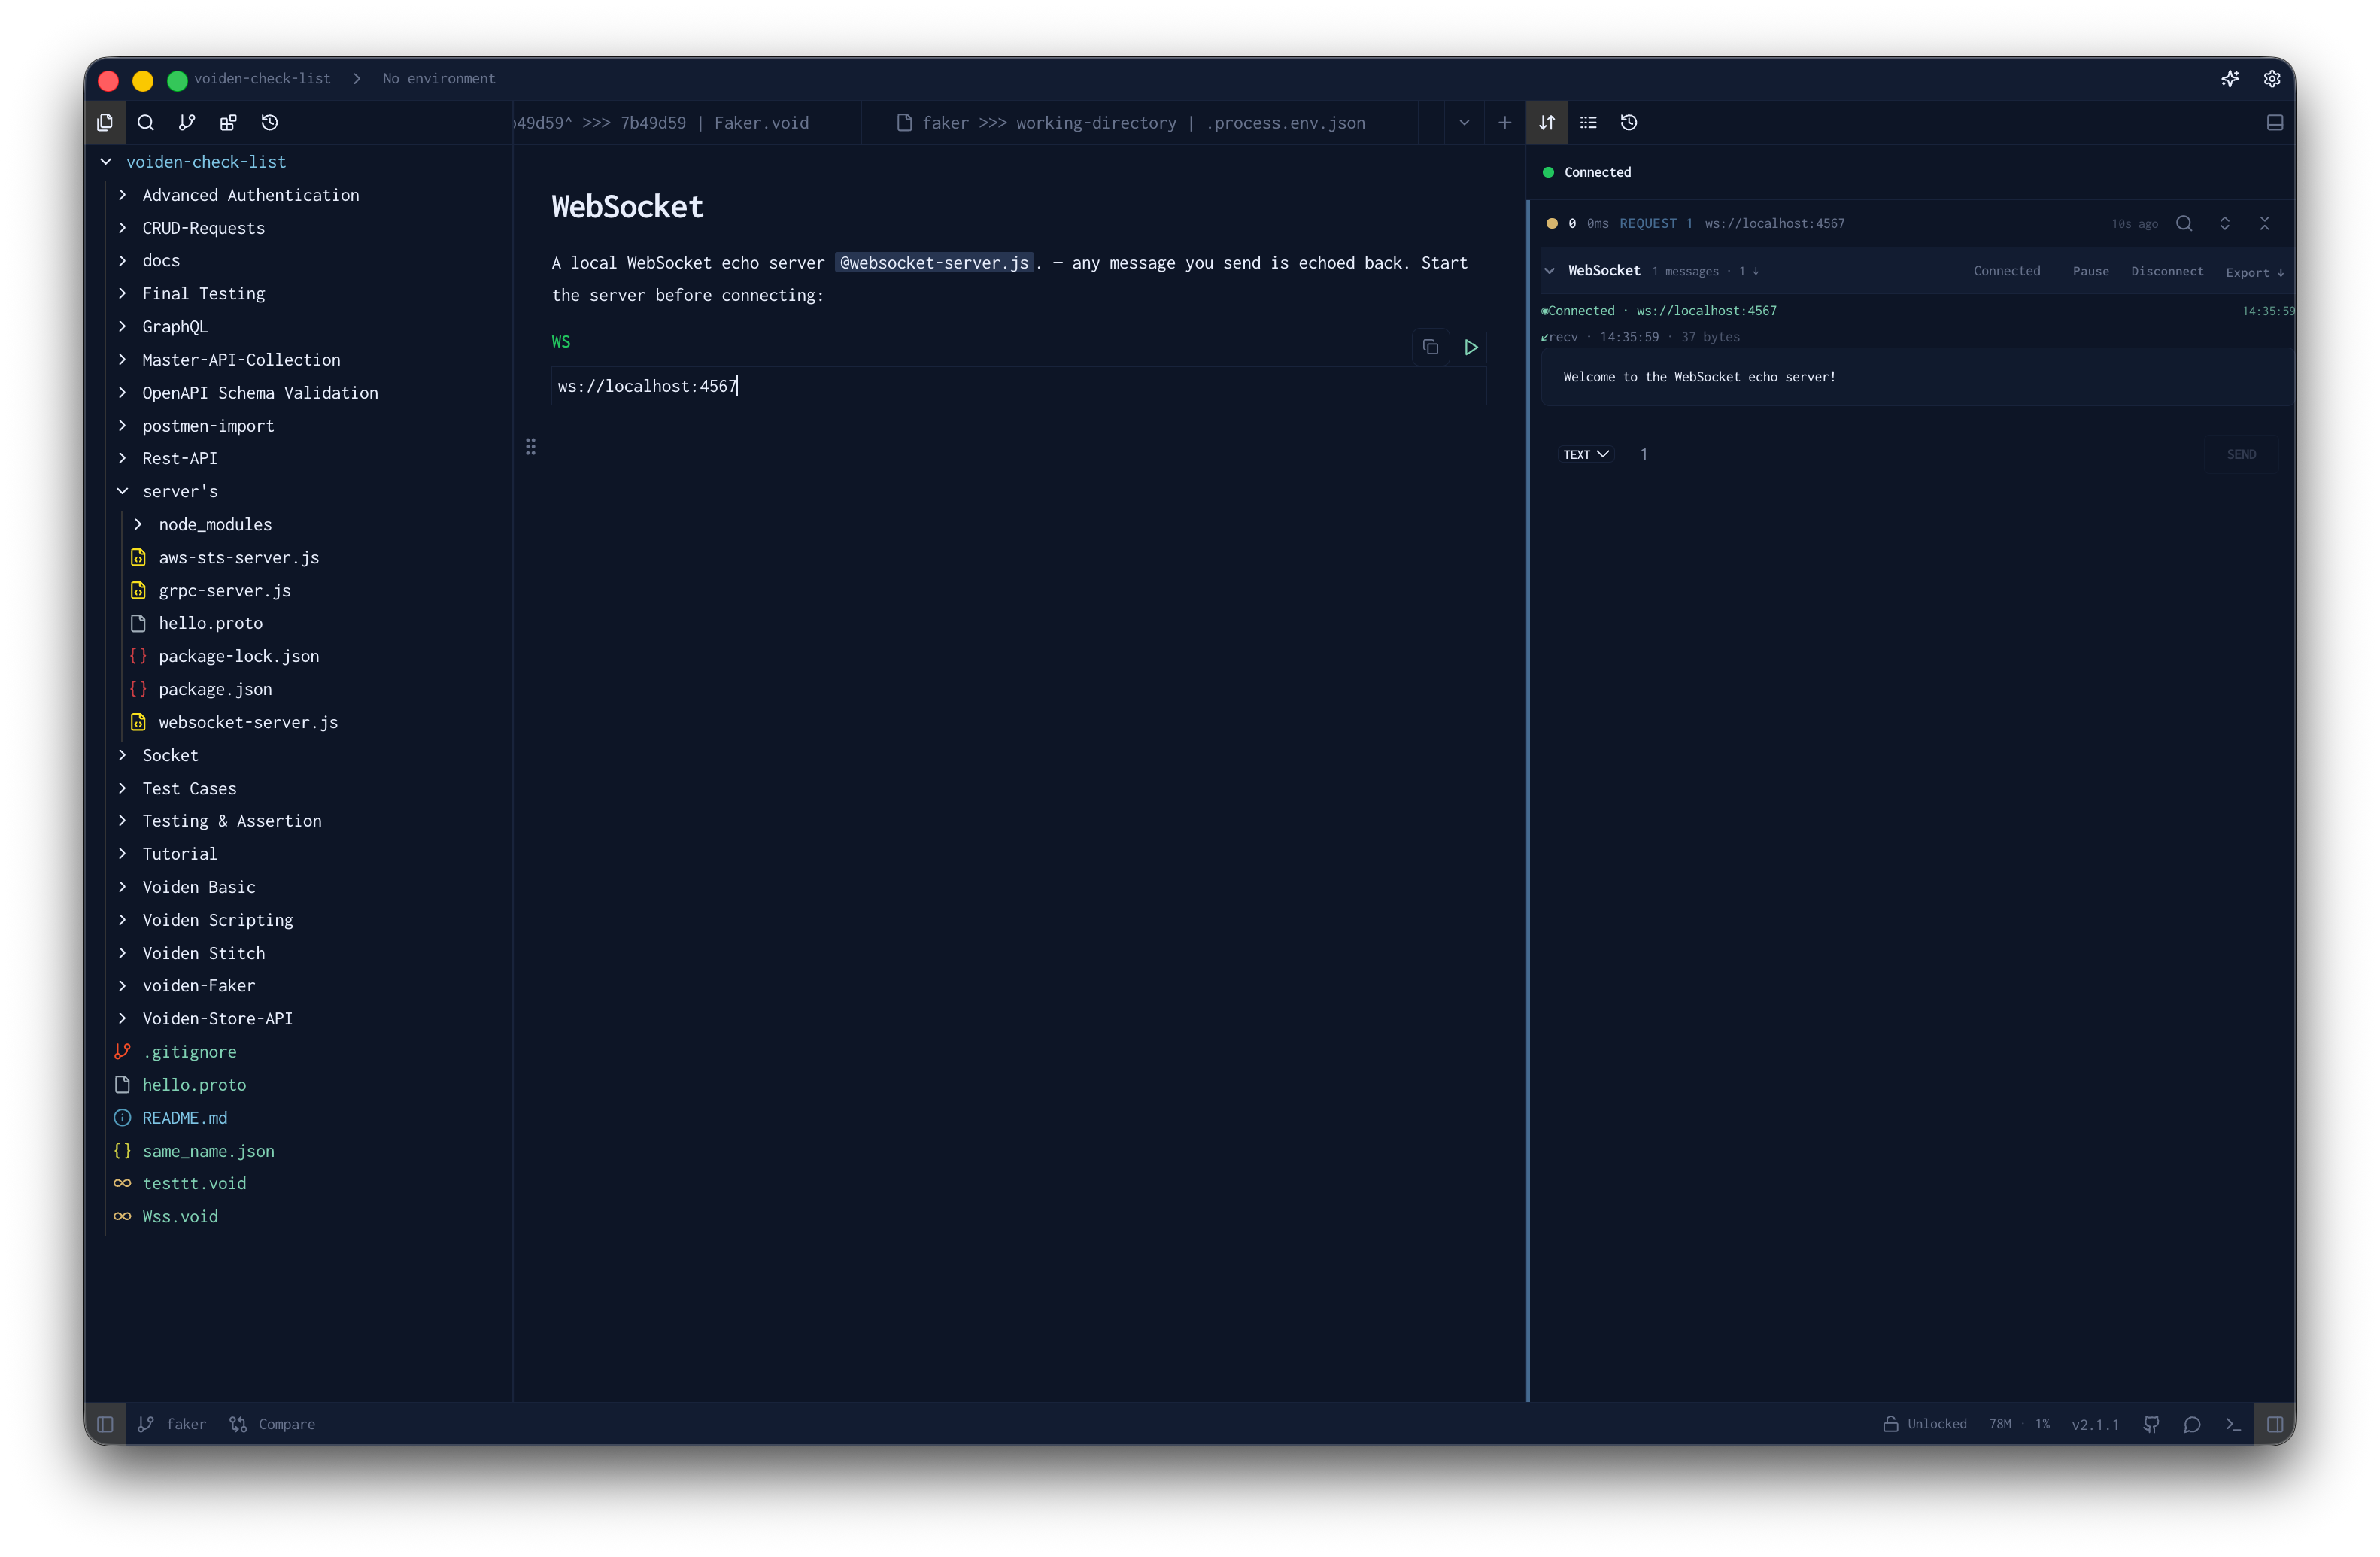Click the sparkle AI icon in title bar
Image resolution: width=2380 pixels, height=1557 pixels.
point(2230,79)
